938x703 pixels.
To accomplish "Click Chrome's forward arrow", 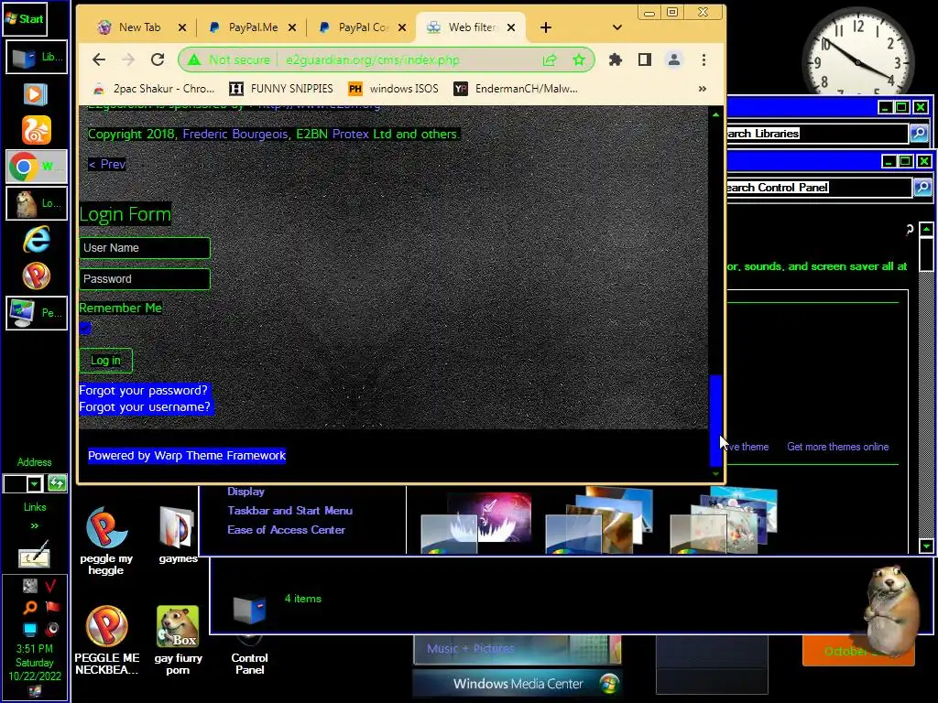I will 128,59.
